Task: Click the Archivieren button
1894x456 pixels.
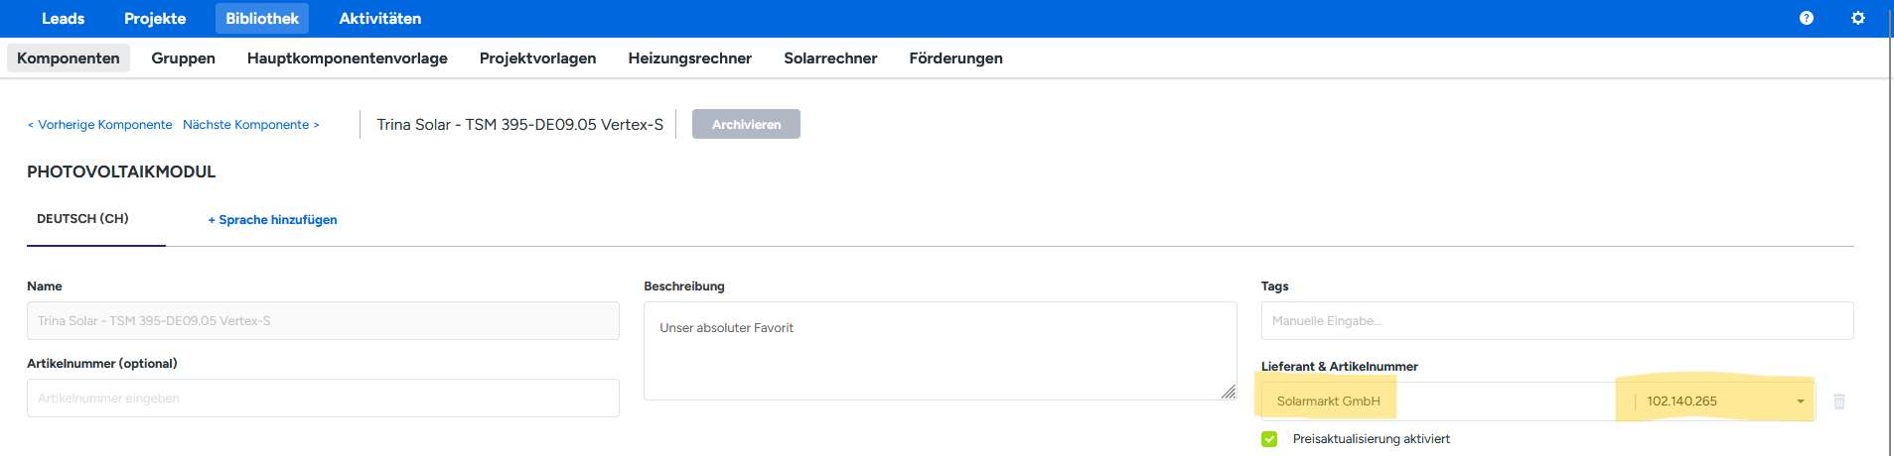Action: click(746, 124)
